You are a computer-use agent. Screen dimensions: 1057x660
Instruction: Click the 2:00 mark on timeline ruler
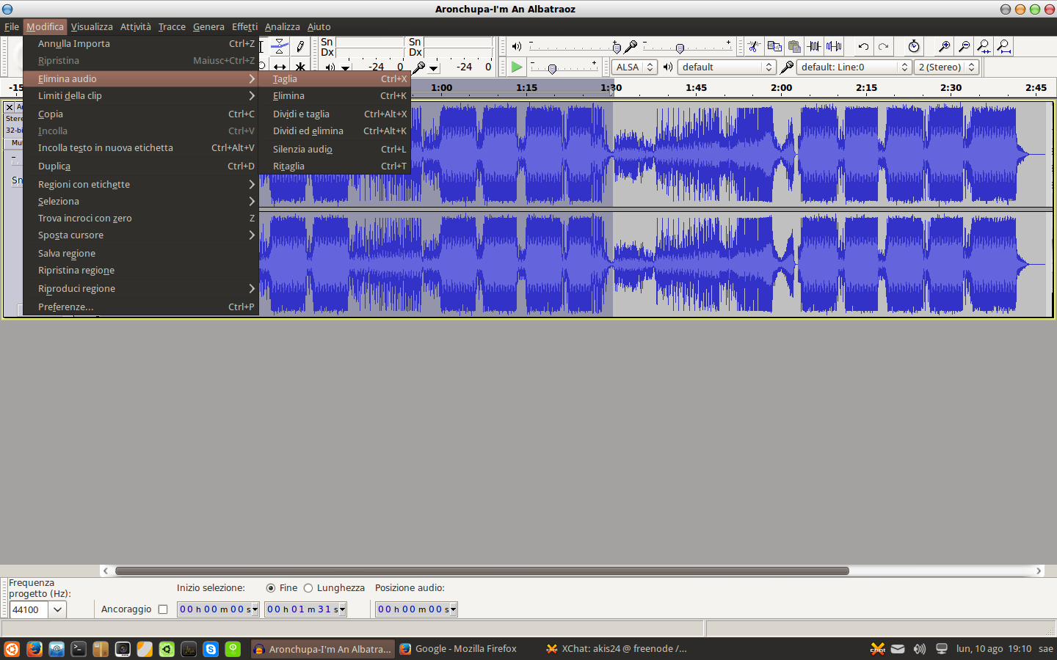click(x=781, y=88)
